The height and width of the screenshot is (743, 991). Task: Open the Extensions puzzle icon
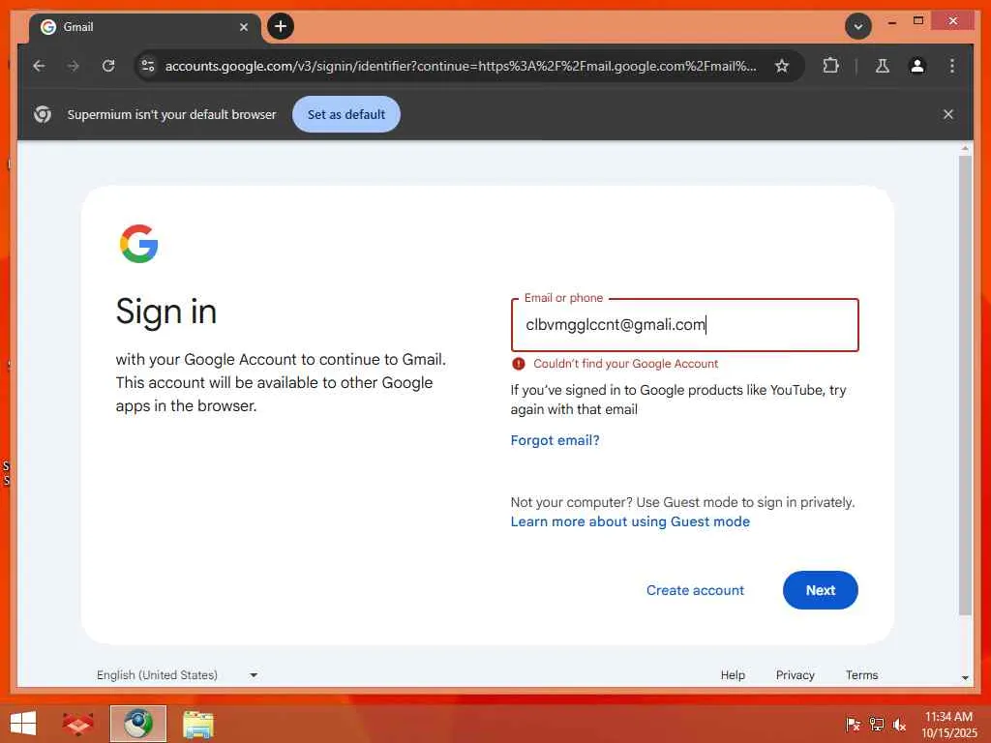point(830,66)
